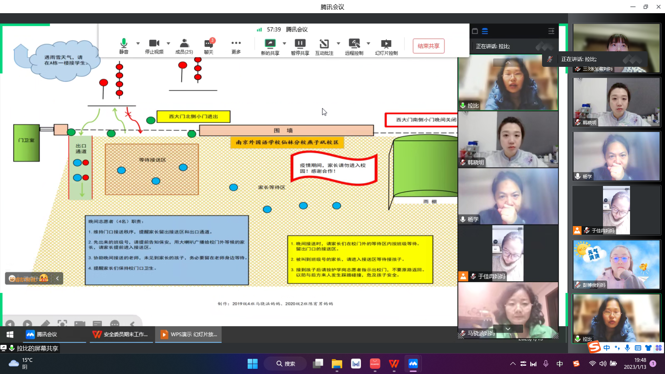Open the Windows 11 Start menu

(252, 364)
